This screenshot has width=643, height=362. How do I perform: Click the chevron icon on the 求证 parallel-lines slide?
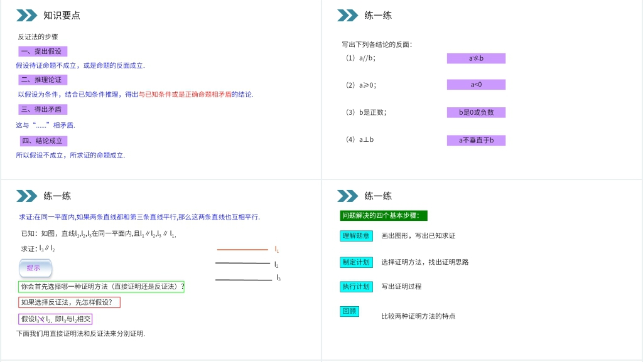pos(27,196)
